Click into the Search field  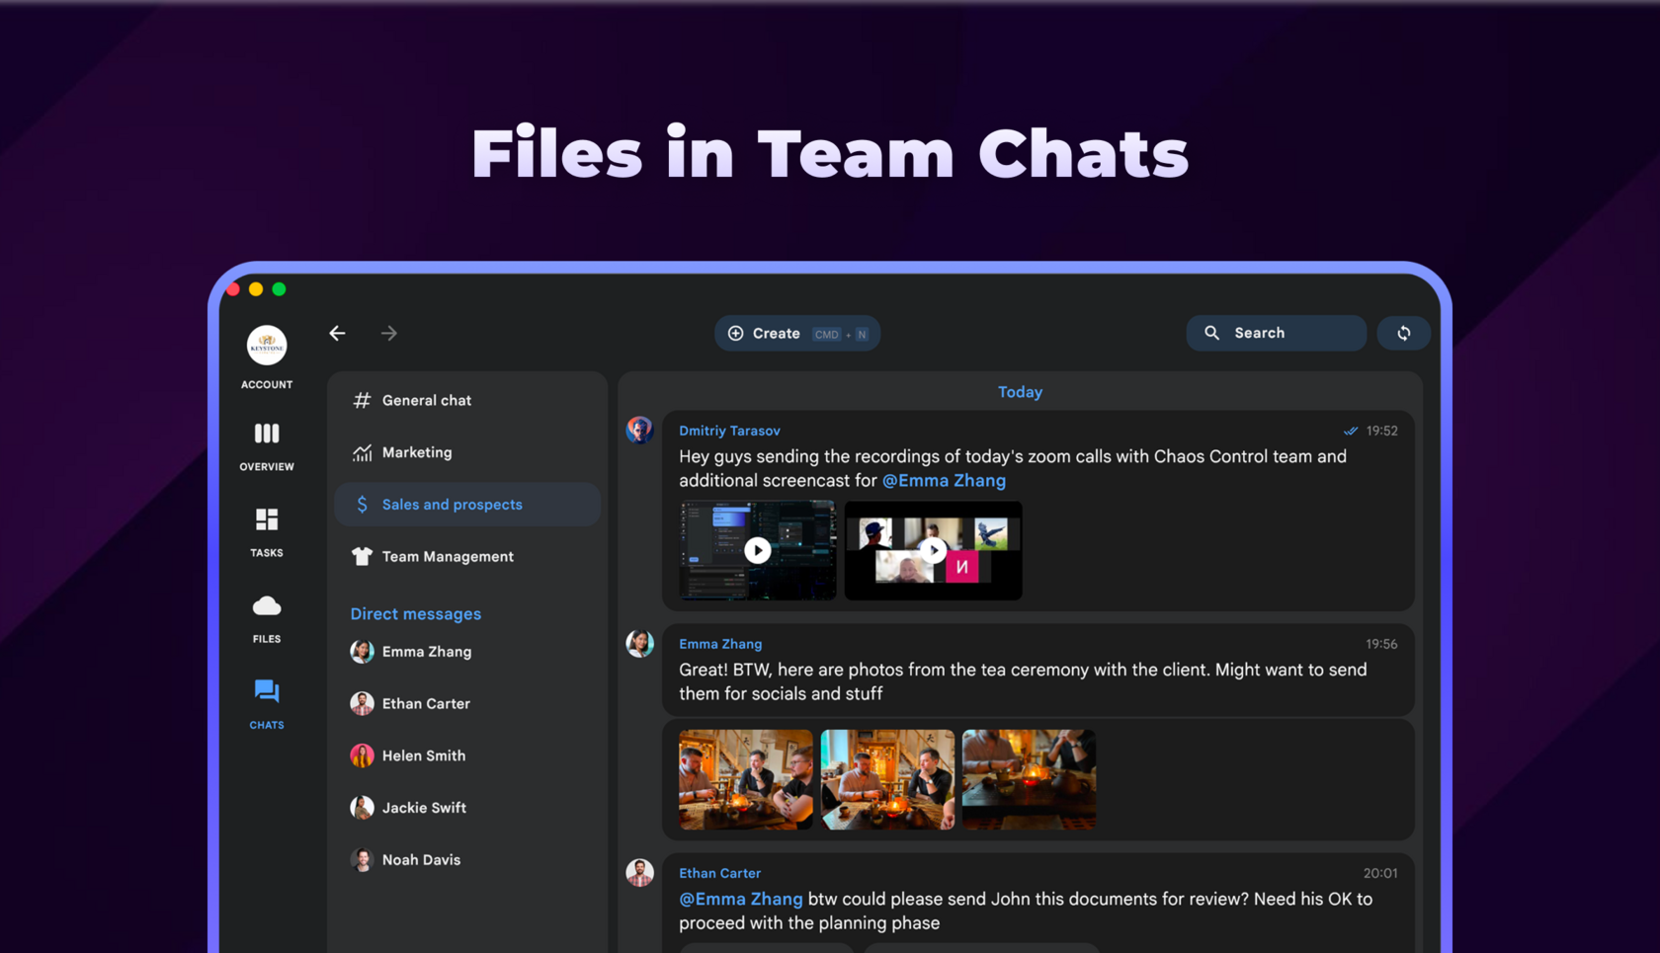click(1276, 333)
